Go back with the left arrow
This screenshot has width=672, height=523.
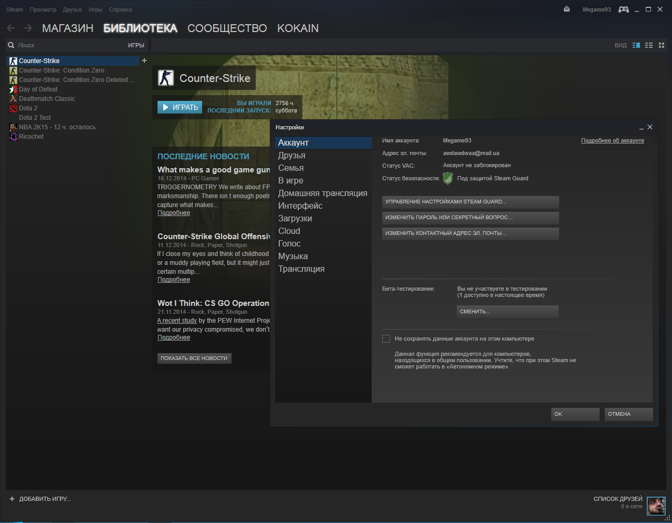11,28
